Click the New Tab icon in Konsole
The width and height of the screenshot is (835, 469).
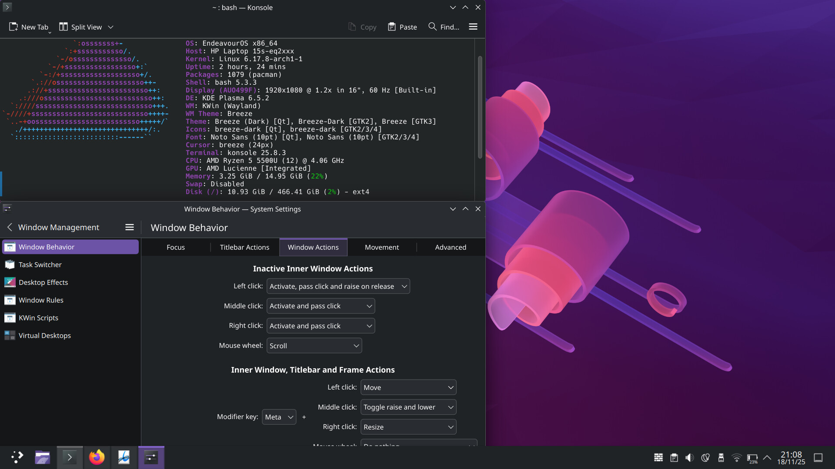(x=13, y=27)
